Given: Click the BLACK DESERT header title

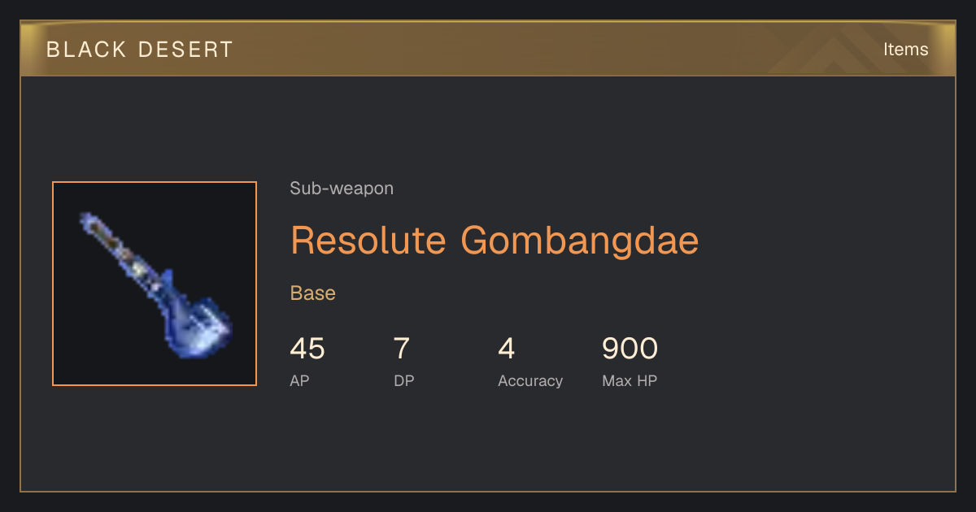Looking at the screenshot, I should (140, 50).
